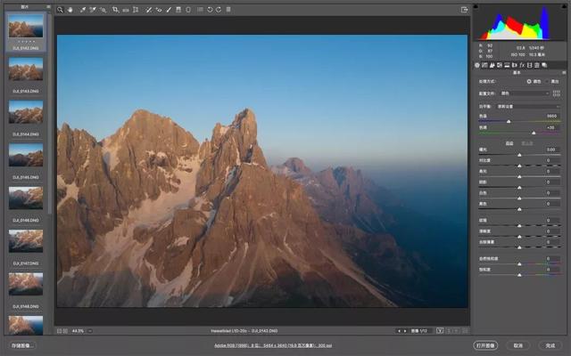Open the Basic panel tab icon
The height and width of the screenshot is (356, 571).
pyautogui.click(x=476, y=65)
